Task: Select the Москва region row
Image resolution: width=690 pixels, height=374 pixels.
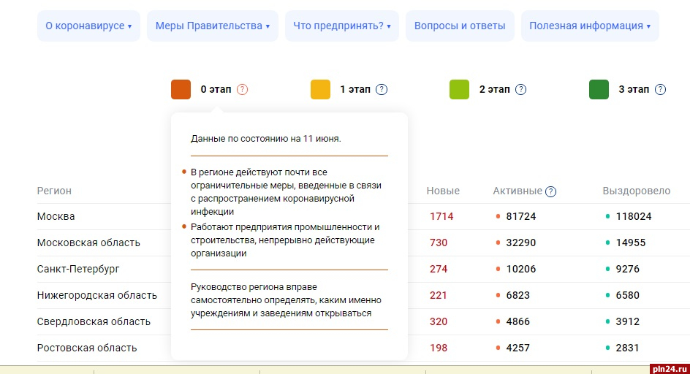Action: click(x=56, y=216)
